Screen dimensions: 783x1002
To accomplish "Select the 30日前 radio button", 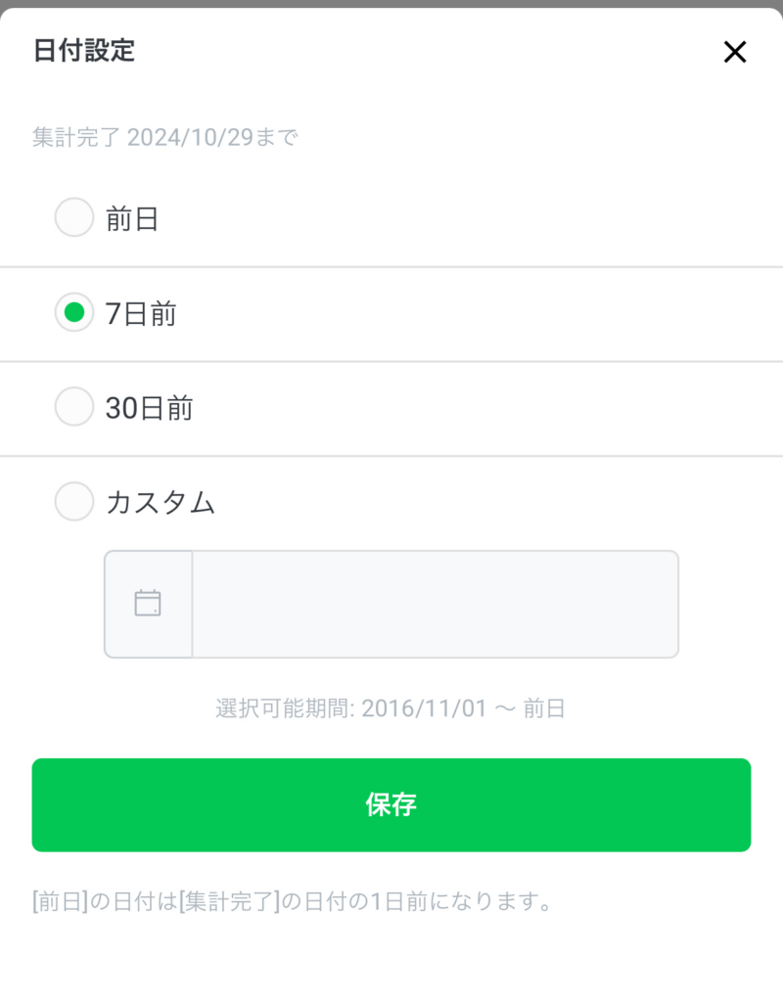I will [x=74, y=406].
